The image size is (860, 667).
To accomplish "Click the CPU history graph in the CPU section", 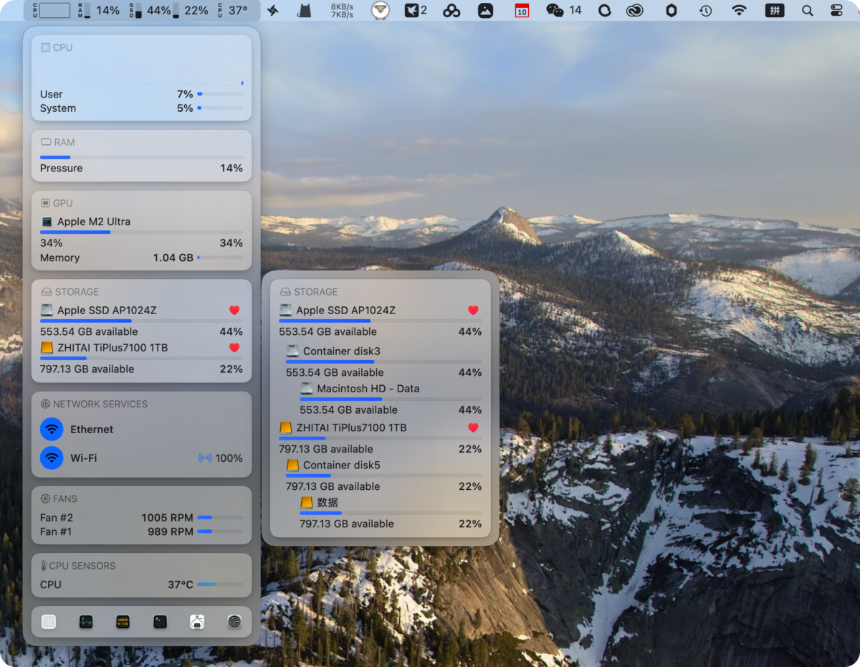I will [x=141, y=72].
